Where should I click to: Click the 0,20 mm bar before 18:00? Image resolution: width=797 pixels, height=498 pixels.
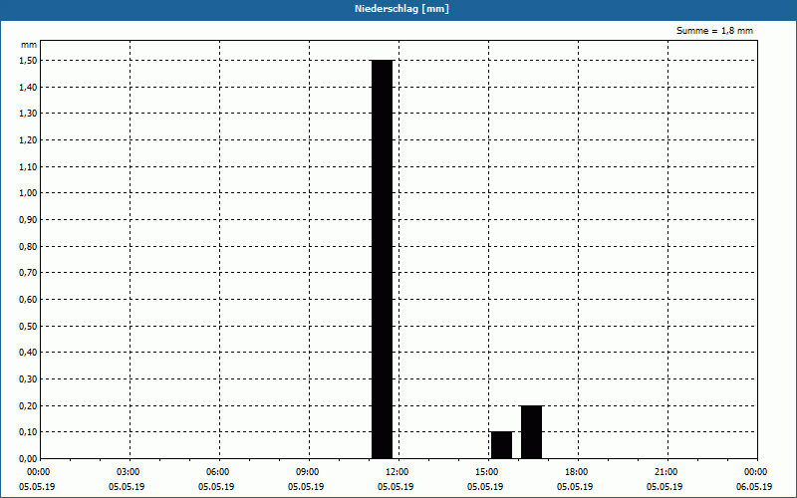532,432
